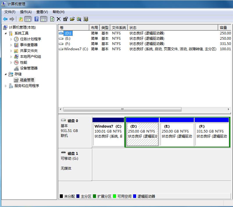Open Properties via the toolbar icon

pyautogui.click(x=66, y=19)
